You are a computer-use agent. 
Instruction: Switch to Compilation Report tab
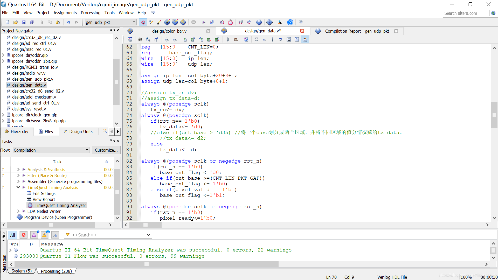click(357, 31)
